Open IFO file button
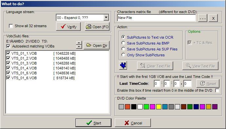Image resolution: width=226 pixels, height=129 pixels. coord(97,27)
